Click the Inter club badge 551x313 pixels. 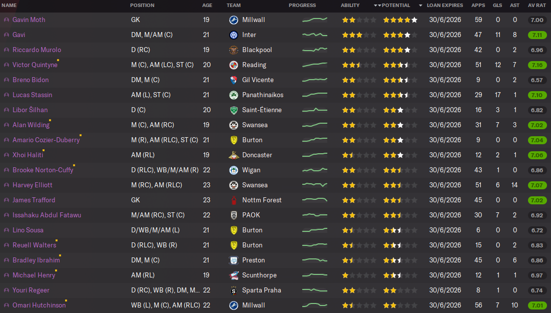[x=233, y=35]
